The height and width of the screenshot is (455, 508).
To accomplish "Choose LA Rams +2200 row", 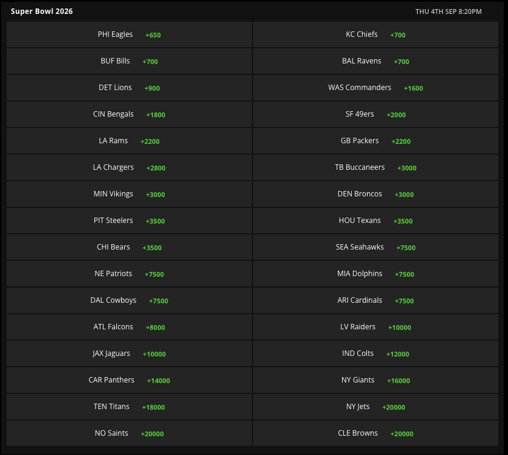I will point(129,141).
